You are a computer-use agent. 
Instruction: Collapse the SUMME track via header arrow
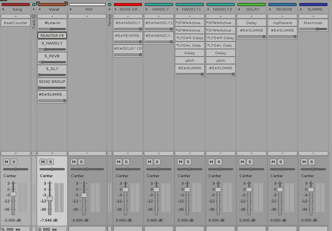click(301, 9)
